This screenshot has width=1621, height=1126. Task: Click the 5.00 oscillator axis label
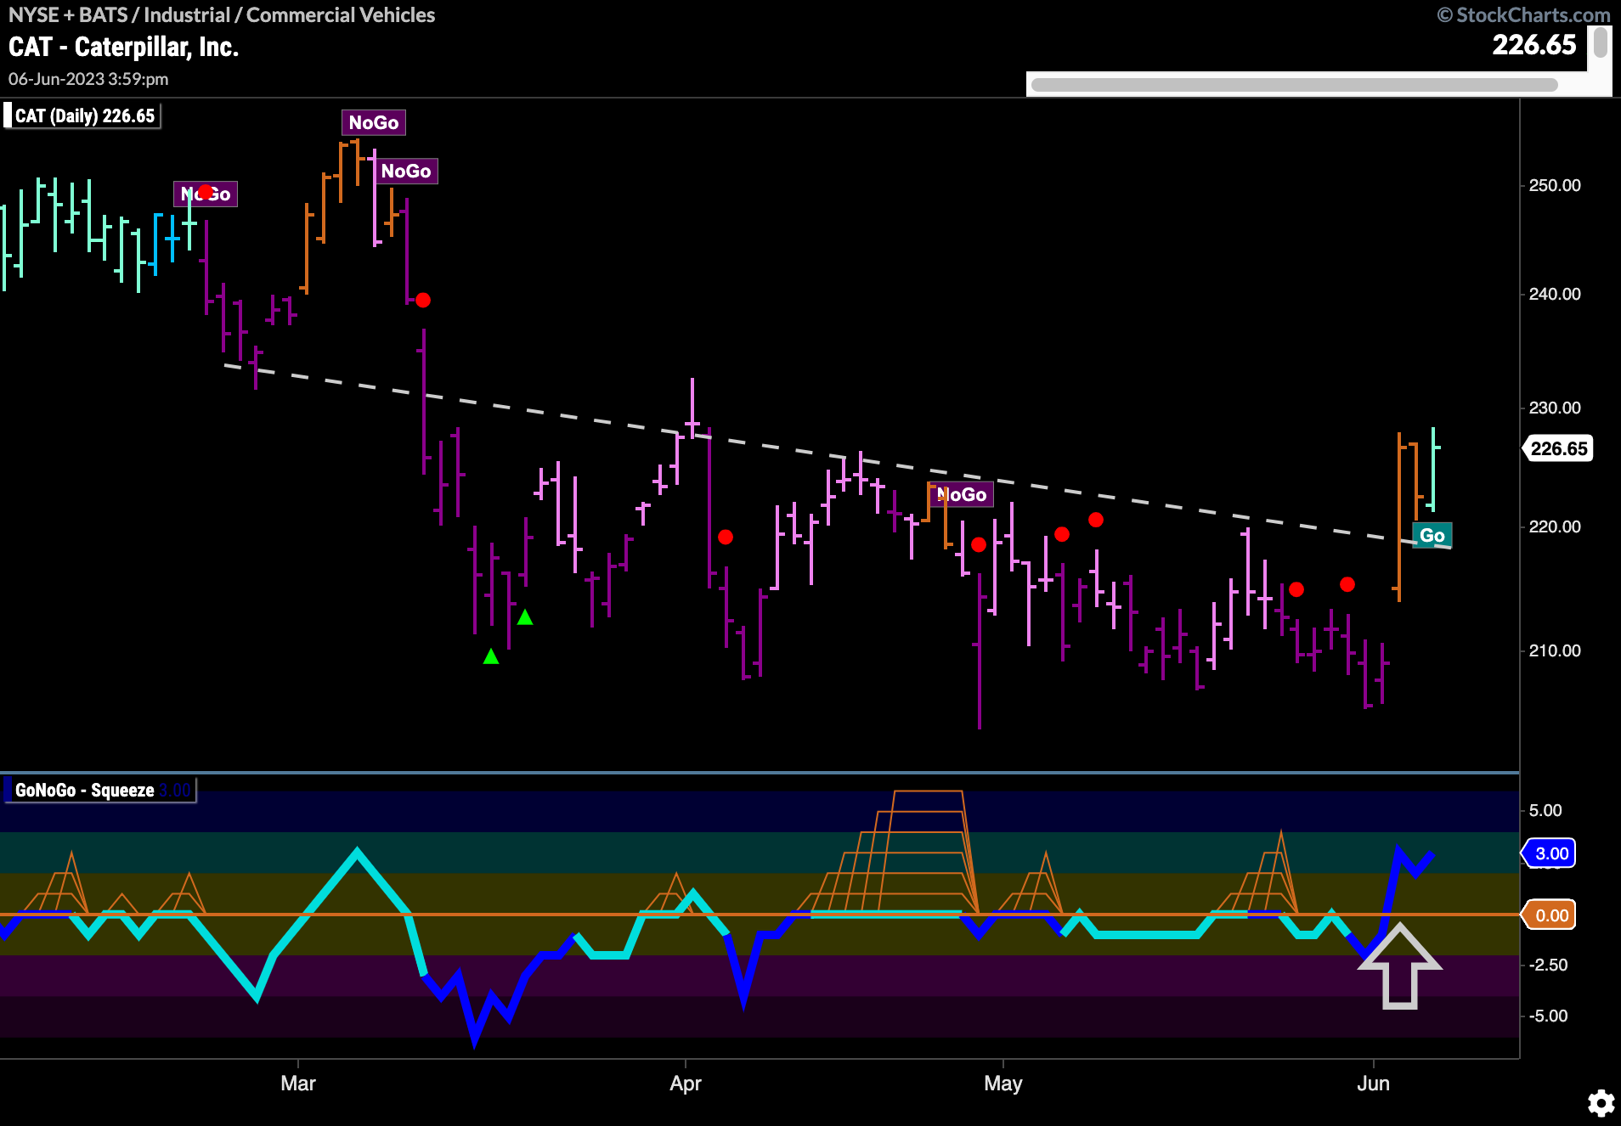[x=1545, y=810]
